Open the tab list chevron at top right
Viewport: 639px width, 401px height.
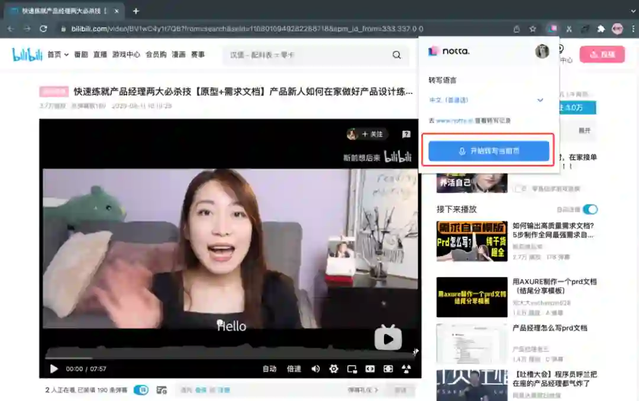pos(633,11)
